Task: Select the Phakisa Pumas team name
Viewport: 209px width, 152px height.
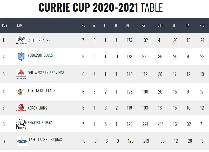Action: pos(40,123)
